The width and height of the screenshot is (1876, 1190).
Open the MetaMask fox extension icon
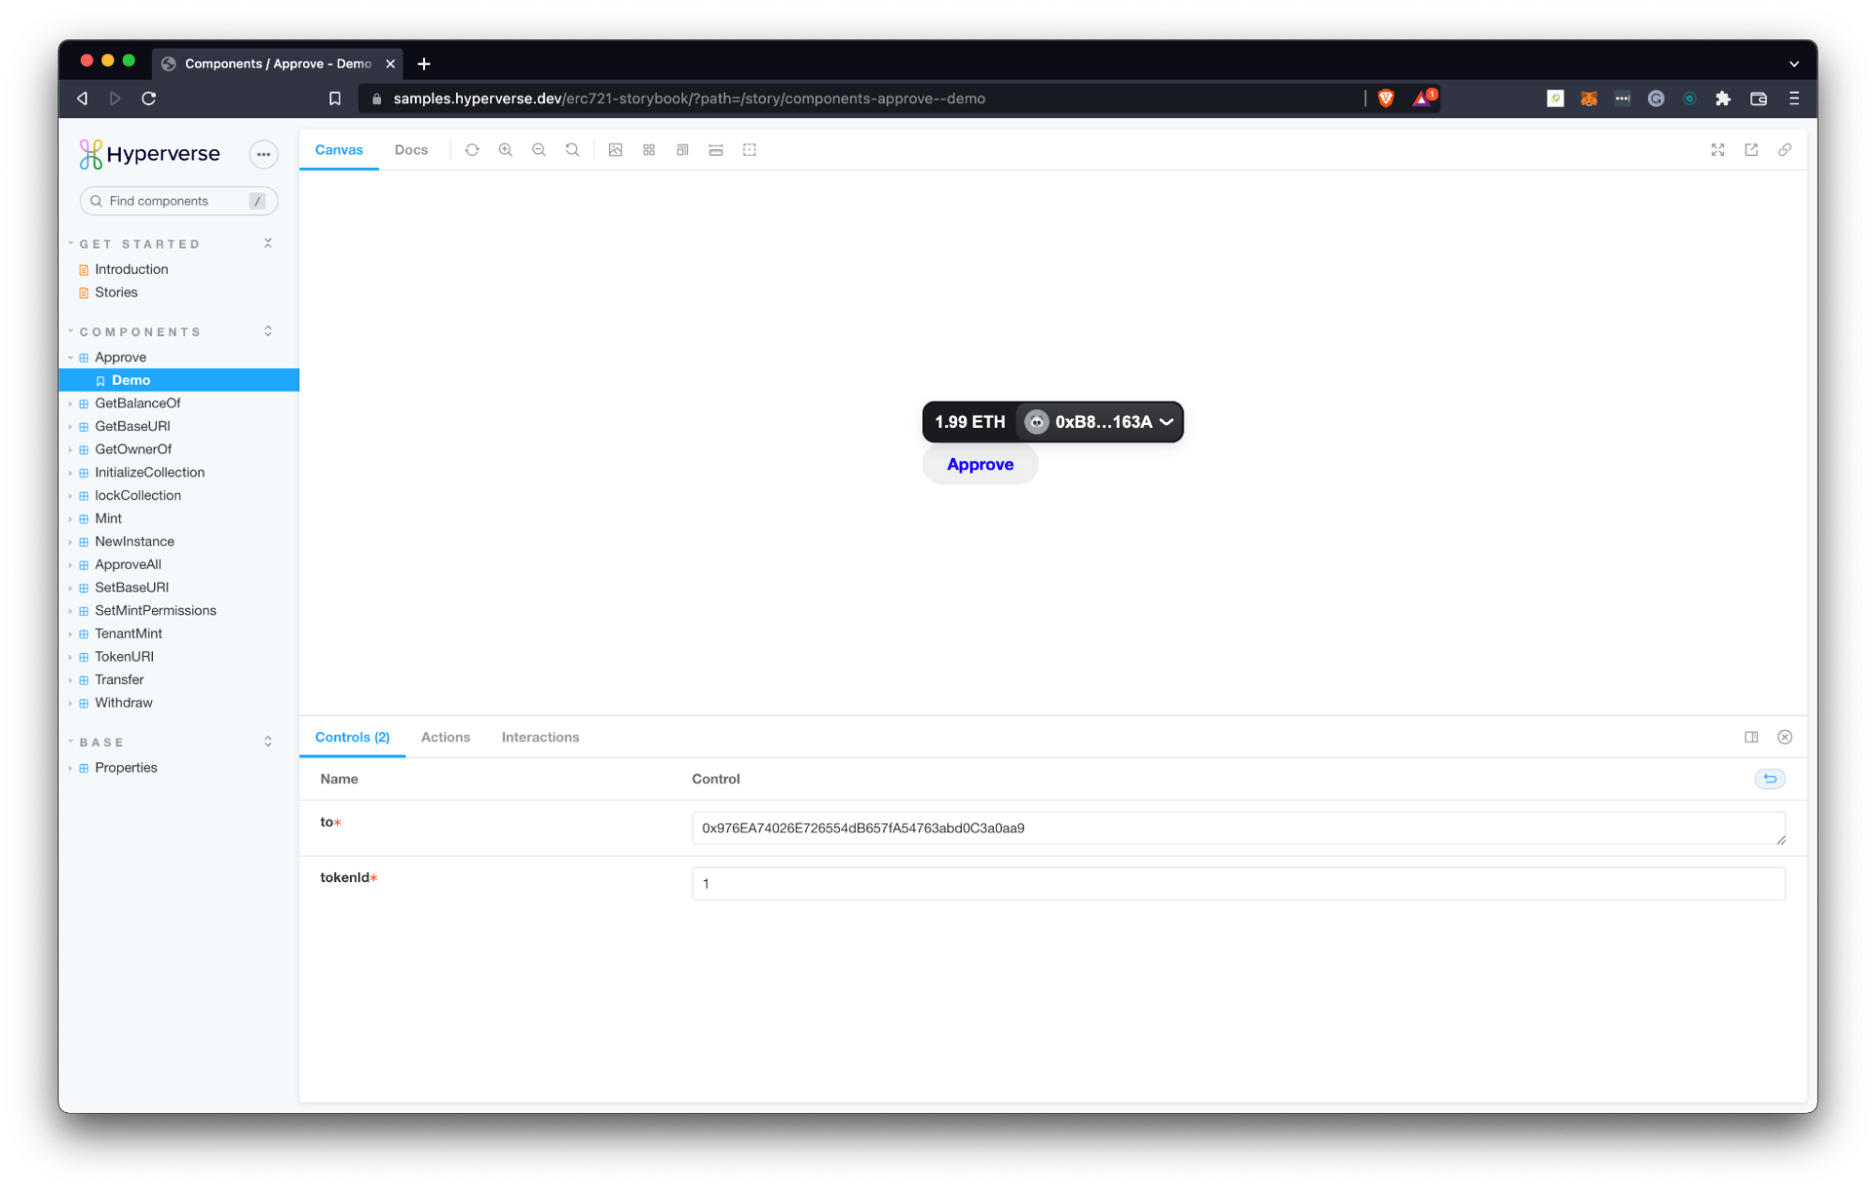click(1589, 99)
